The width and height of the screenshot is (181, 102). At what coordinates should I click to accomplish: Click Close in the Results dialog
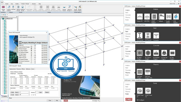50,100
